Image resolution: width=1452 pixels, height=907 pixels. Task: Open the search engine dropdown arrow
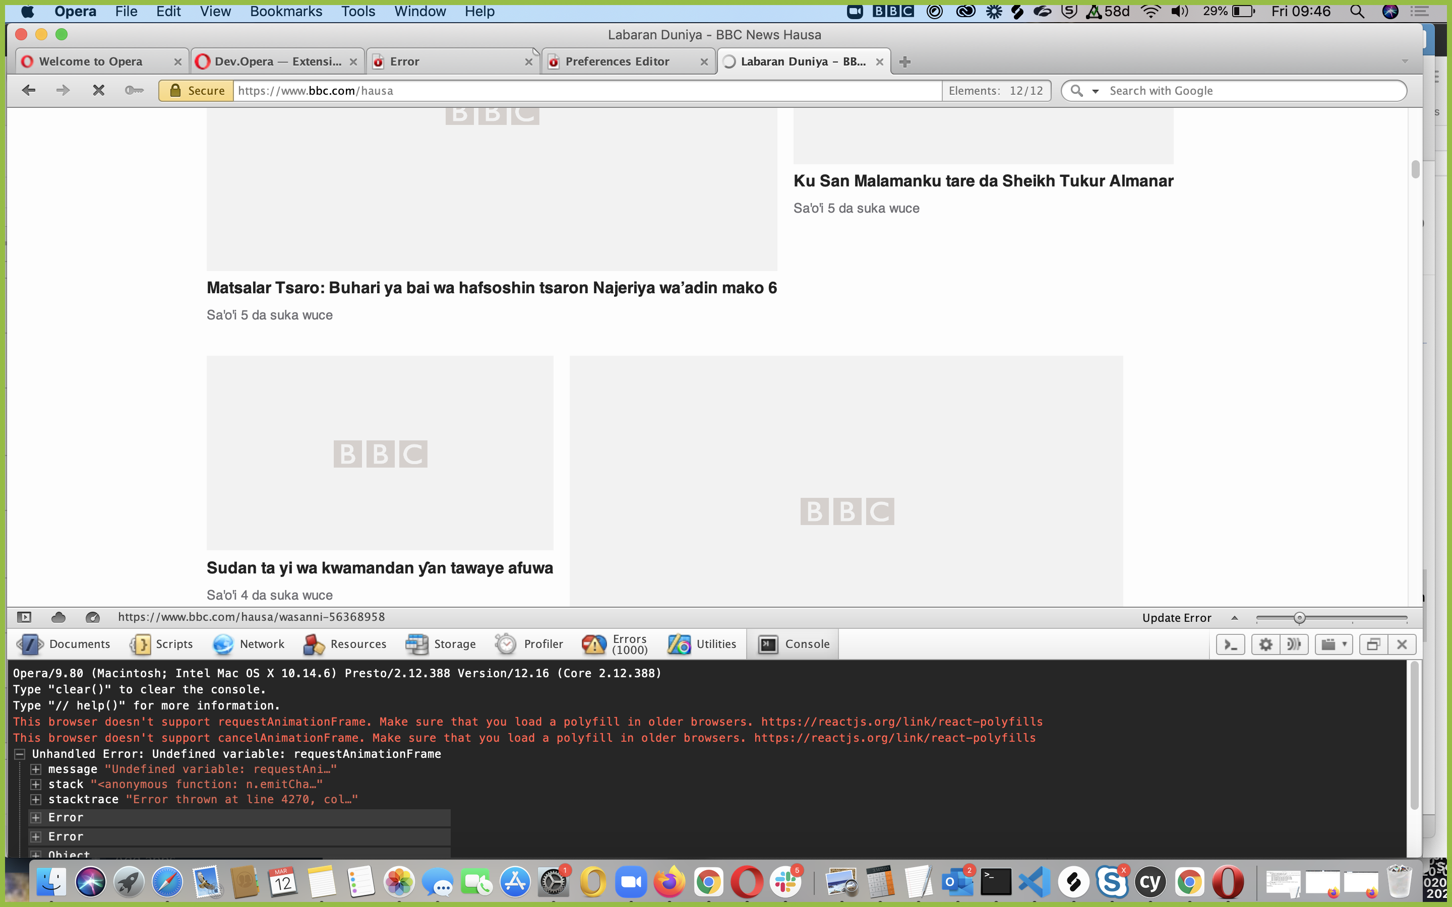[x=1095, y=91]
